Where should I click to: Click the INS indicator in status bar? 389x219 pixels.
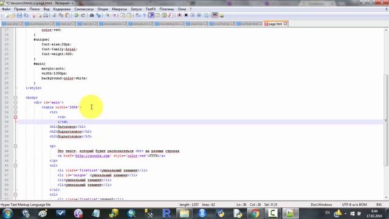[379, 204]
